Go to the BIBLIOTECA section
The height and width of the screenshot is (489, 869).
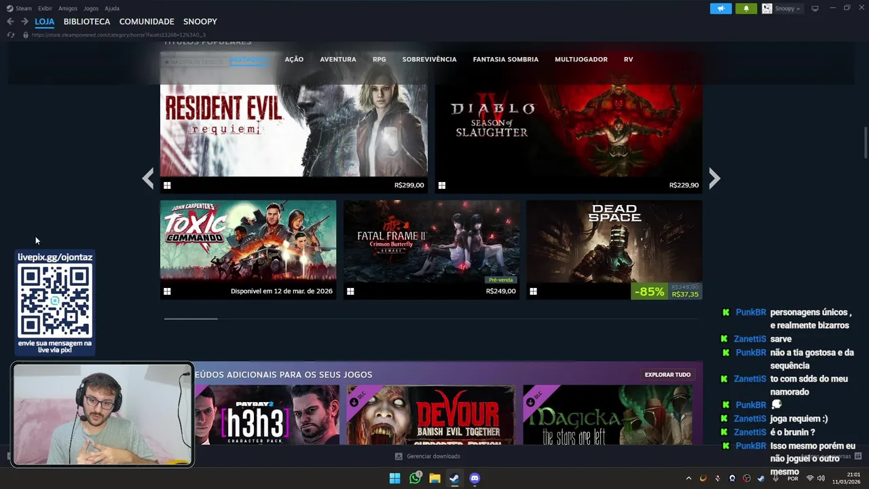tap(87, 22)
